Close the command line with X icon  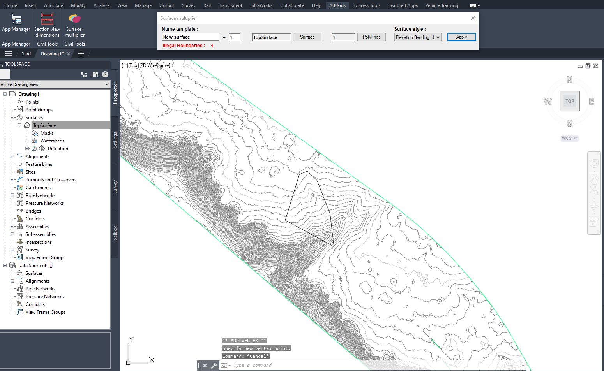pos(205,366)
